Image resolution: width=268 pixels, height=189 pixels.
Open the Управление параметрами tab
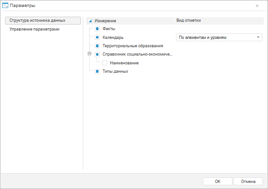pos(34,29)
